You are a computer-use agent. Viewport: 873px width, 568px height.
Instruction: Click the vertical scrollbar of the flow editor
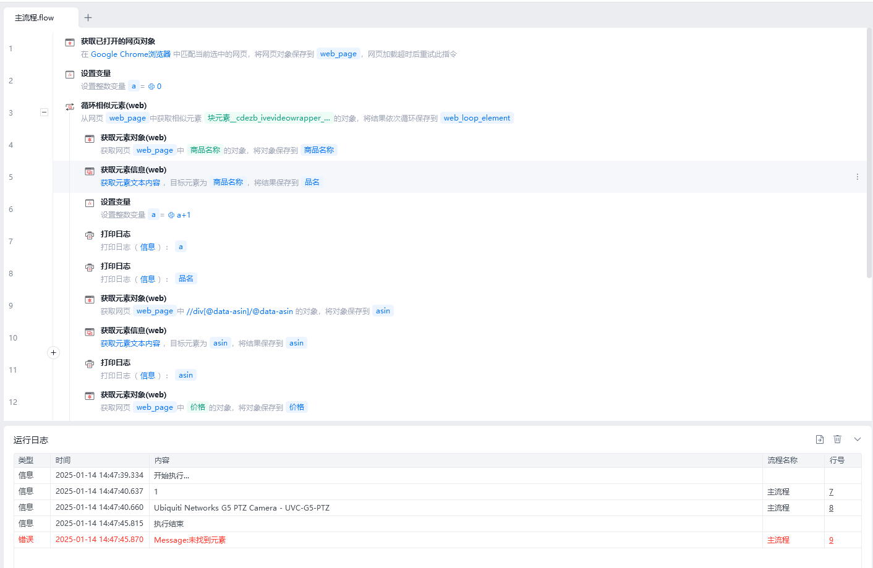click(869, 153)
